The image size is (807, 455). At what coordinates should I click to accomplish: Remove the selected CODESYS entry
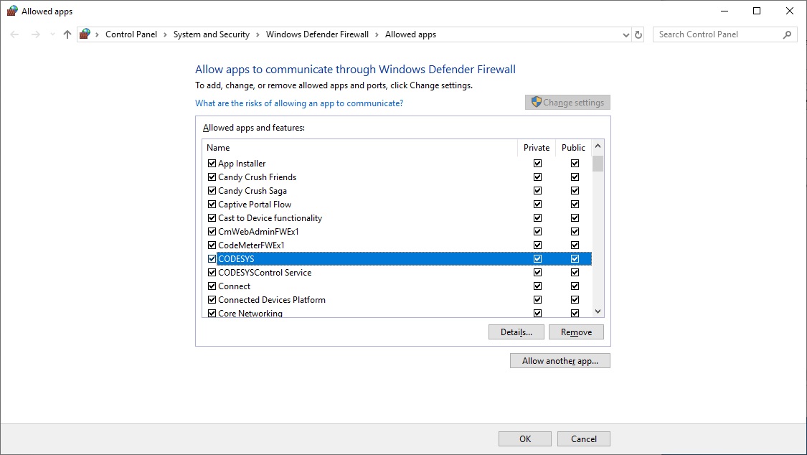(576, 332)
